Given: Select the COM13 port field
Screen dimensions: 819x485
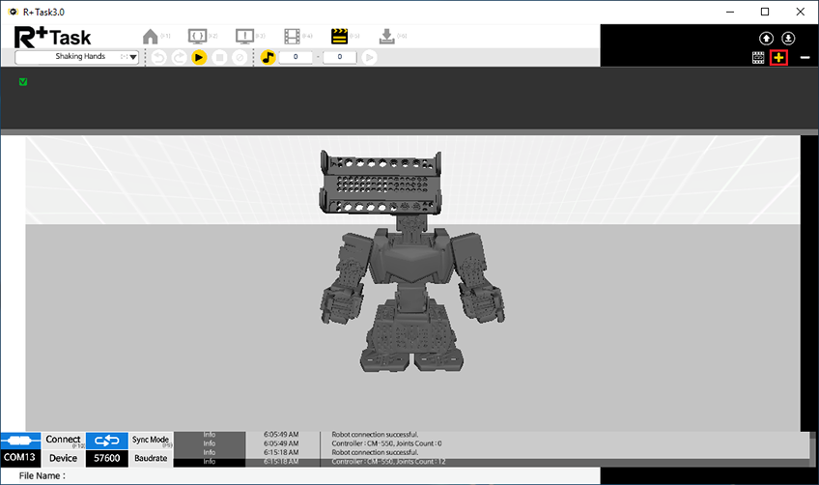Looking at the screenshot, I should point(20,458).
